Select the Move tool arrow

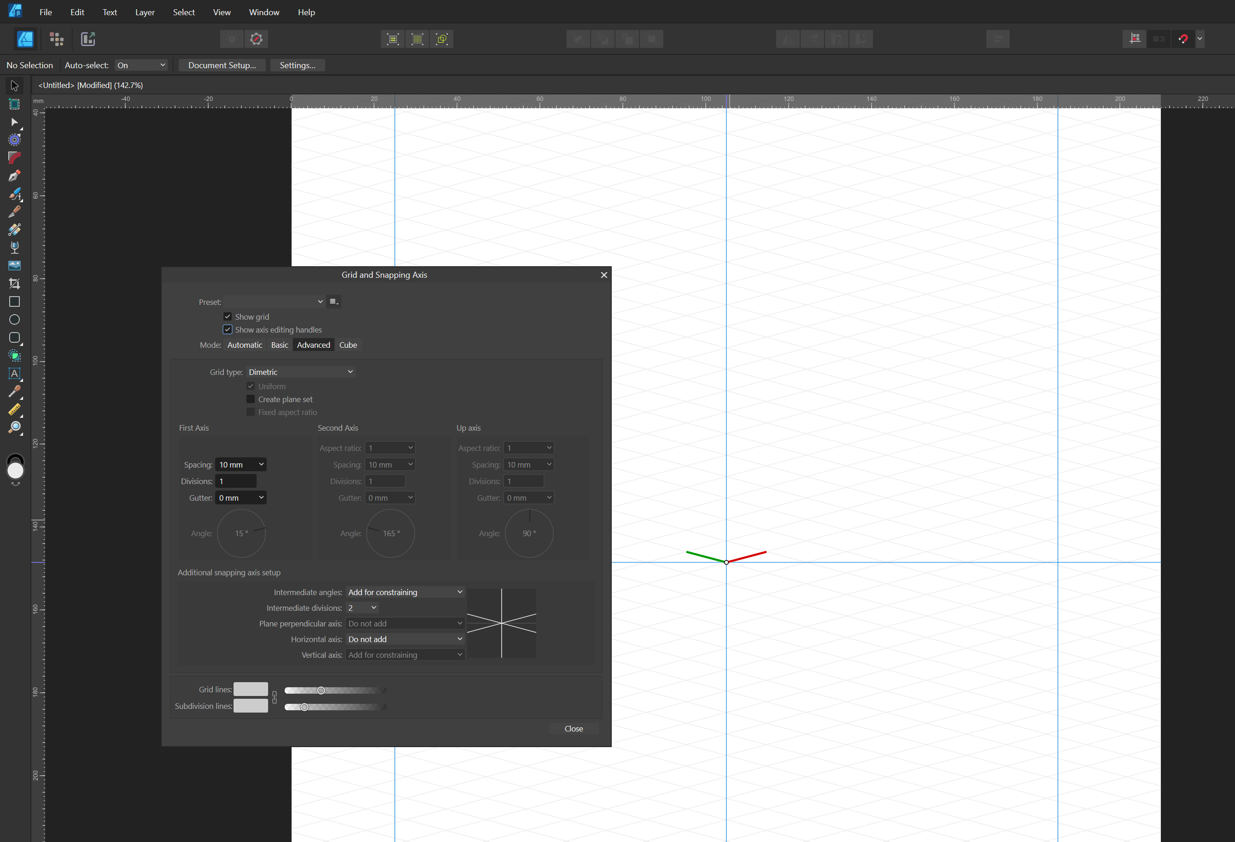point(14,86)
